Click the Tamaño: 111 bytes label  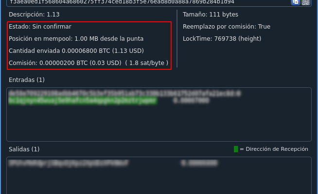click(211, 15)
